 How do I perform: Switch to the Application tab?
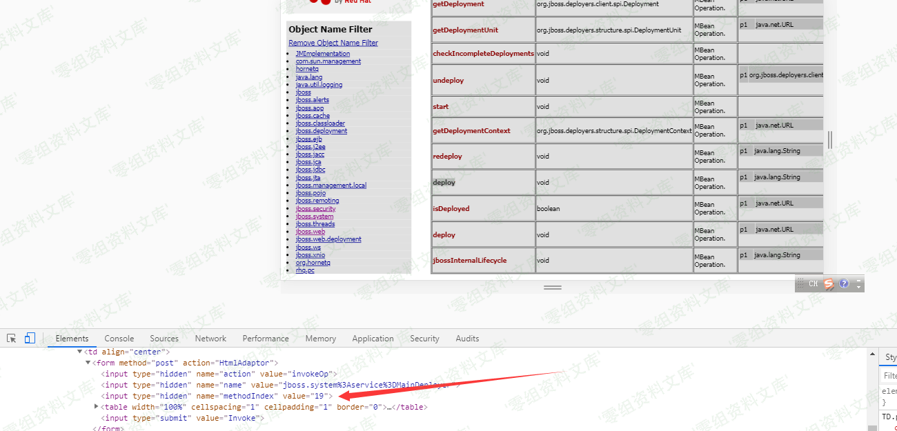click(373, 339)
